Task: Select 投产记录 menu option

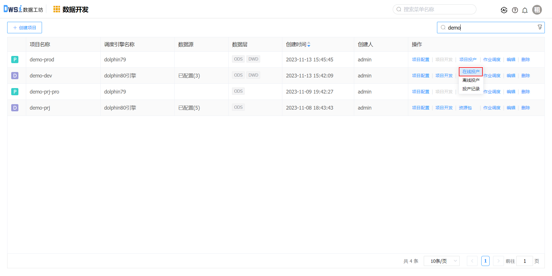Action: coord(471,89)
